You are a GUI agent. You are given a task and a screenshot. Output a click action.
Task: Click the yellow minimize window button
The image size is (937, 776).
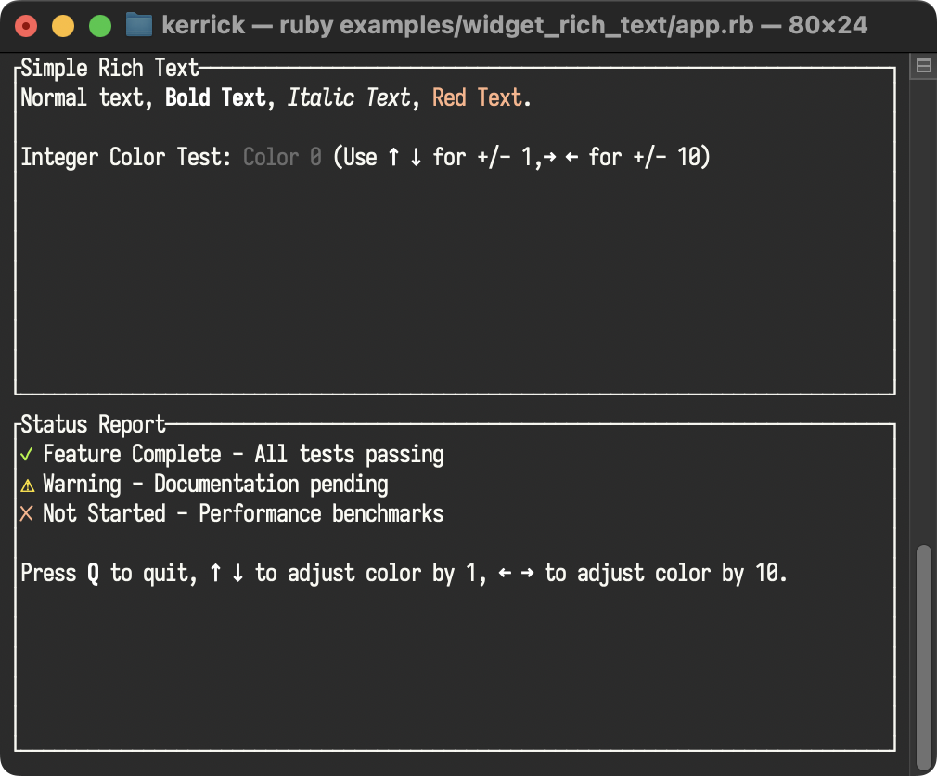pyautogui.click(x=63, y=26)
